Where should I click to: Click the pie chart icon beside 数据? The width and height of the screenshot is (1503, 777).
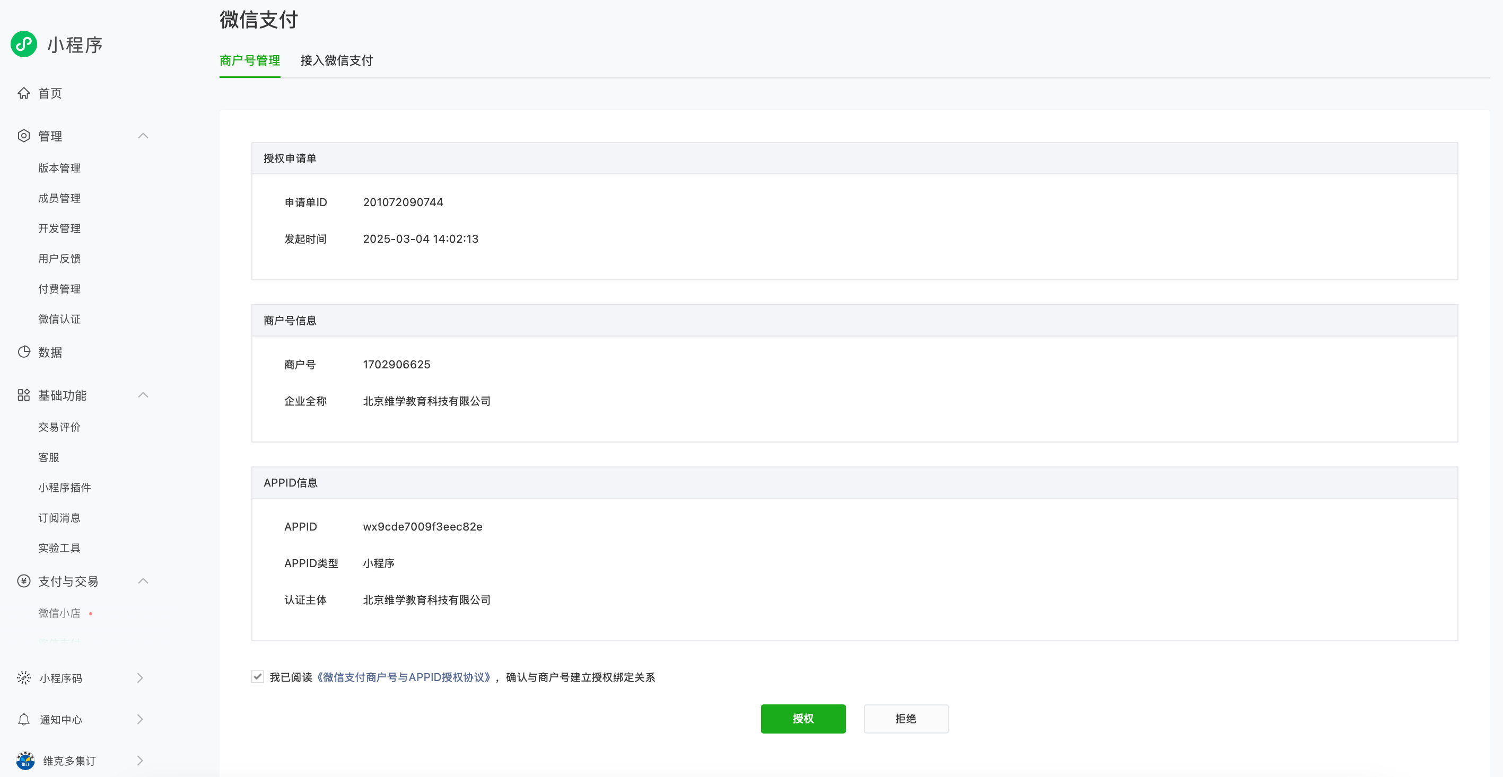click(x=24, y=352)
